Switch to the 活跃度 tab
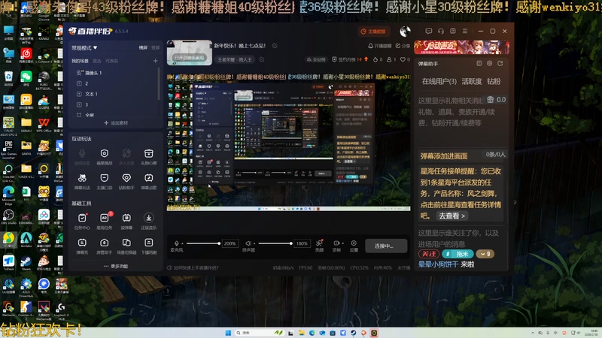Image resolution: width=602 pixels, height=338 pixels. pyautogui.click(x=472, y=81)
